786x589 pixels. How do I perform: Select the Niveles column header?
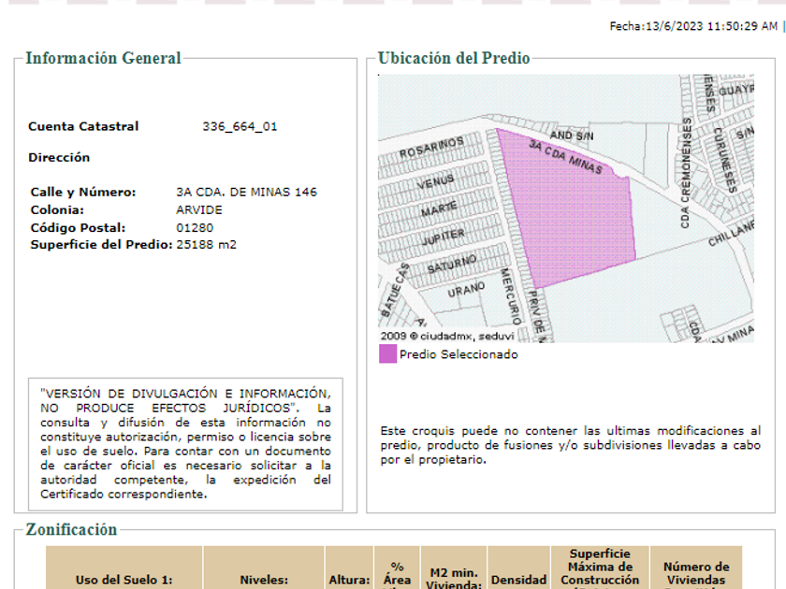coord(264,580)
